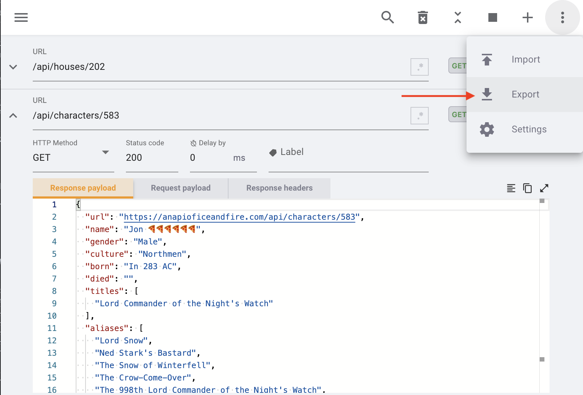Click the search magnifier icon
The image size is (583, 395).
[x=388, y=17]
